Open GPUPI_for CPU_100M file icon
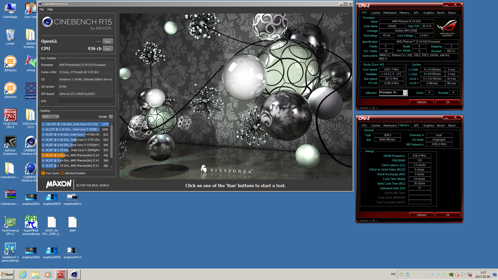 (x=52, y=225)
